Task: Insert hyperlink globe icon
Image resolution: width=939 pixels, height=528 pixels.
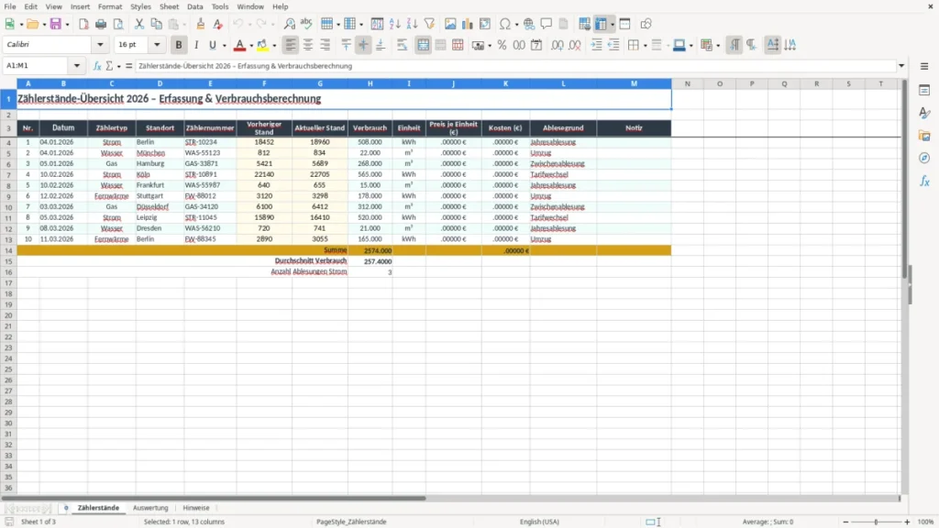Action: 529,24
